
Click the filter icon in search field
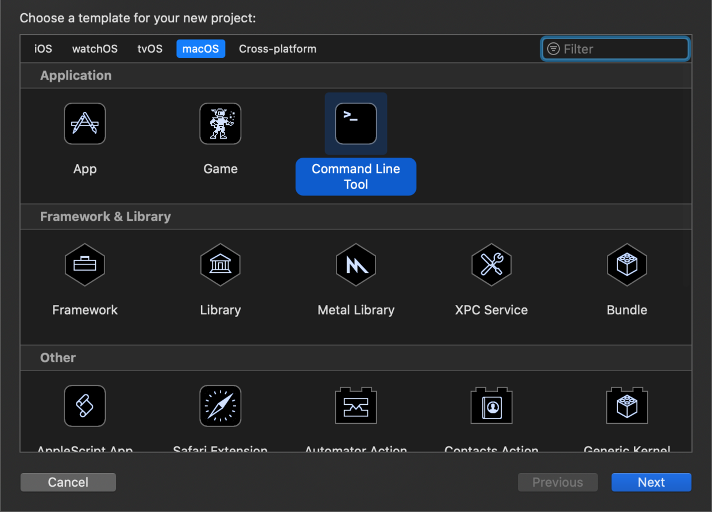[x=553, y=49]
